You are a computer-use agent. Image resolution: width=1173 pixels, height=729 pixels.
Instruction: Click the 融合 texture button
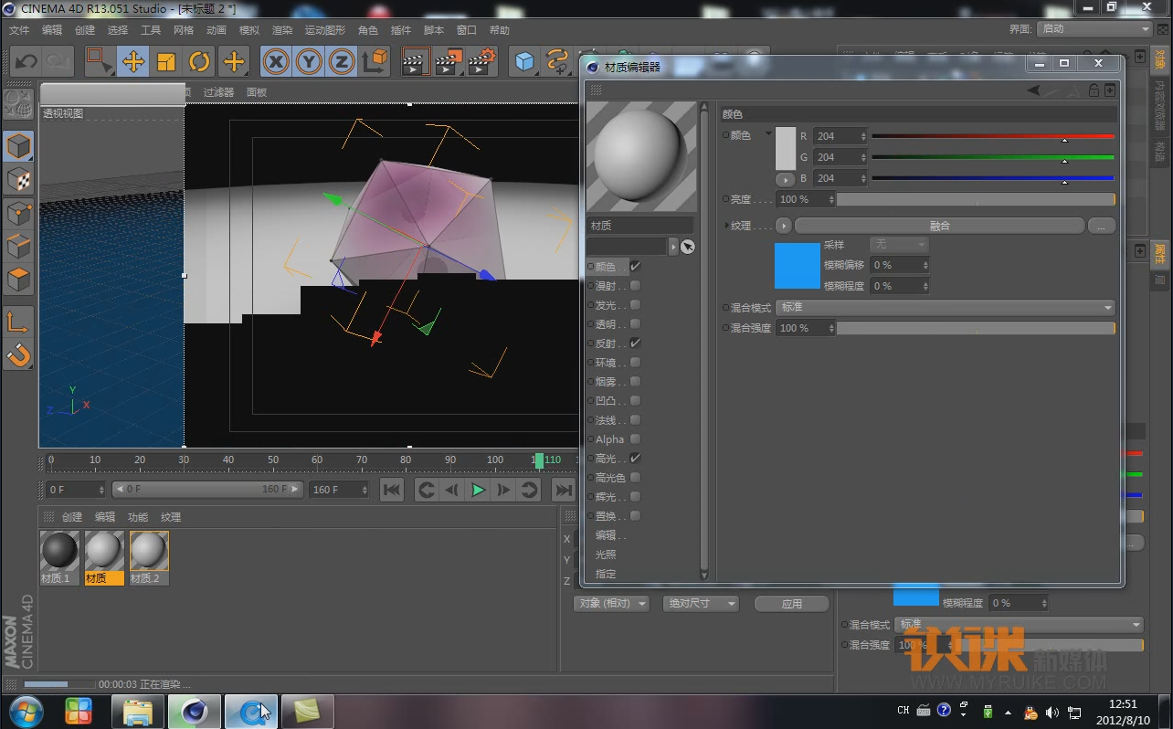pyautogui.click(x=939, y=226)
